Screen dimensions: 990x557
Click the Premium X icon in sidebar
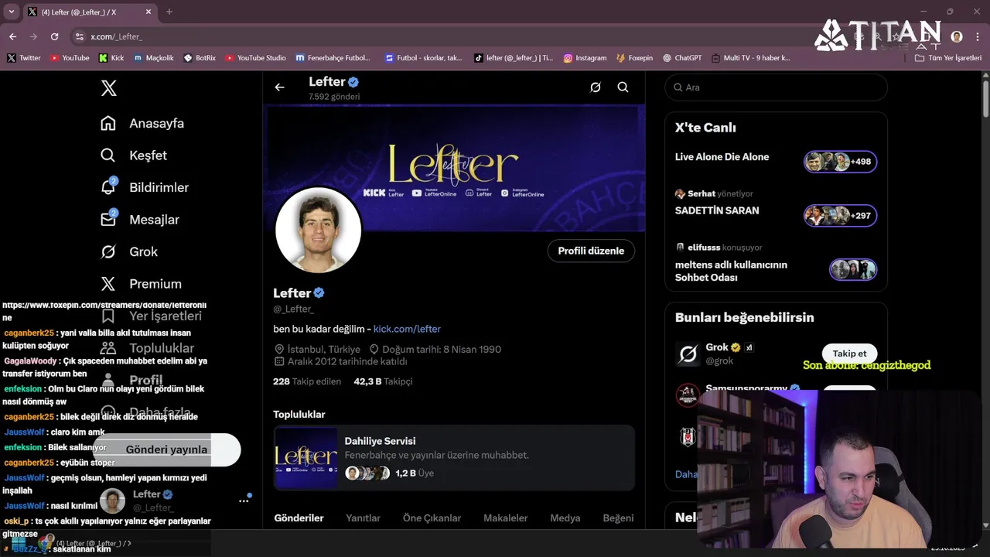pyautogui.click(x=108, y=284)
